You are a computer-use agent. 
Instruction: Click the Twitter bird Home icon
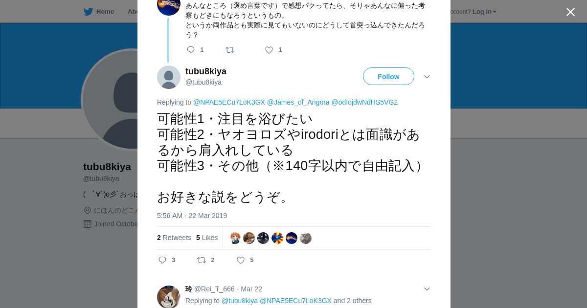88,11
